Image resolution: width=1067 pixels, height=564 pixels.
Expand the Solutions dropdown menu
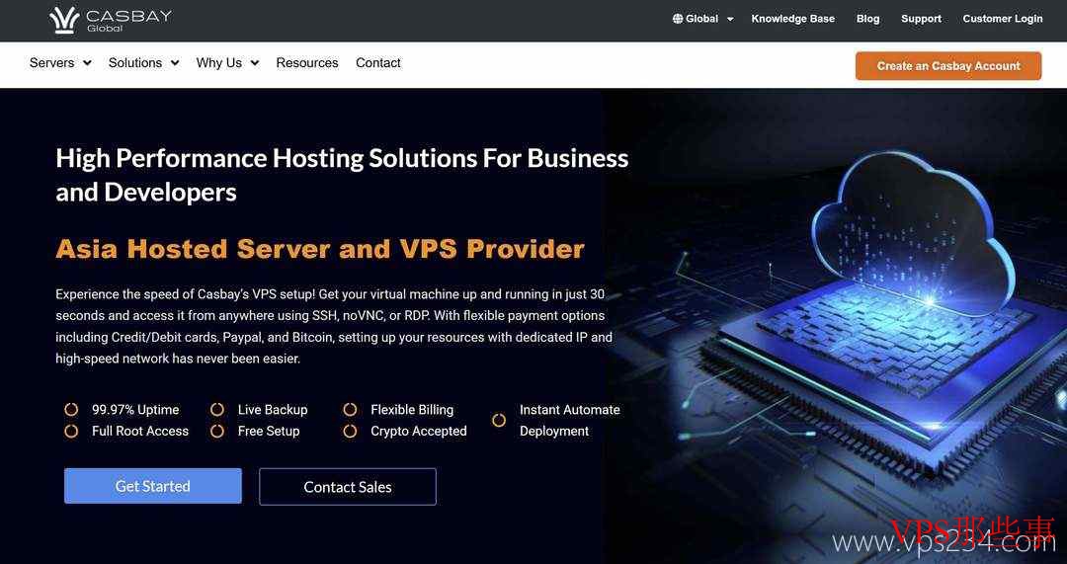143,62
